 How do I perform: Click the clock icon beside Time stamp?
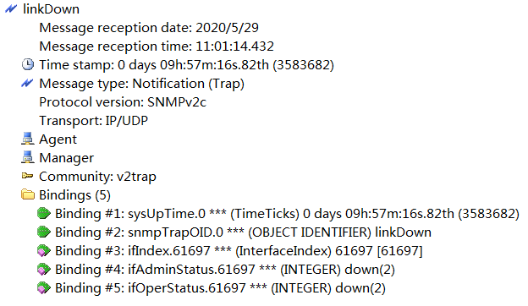pyautogui.click(x=28, y=64)
